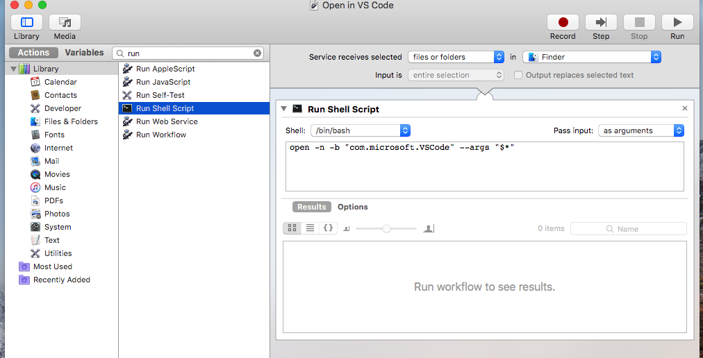Switch results to raw braces view
Viewport: 703px width, 358px height.
tap(328, 228)
